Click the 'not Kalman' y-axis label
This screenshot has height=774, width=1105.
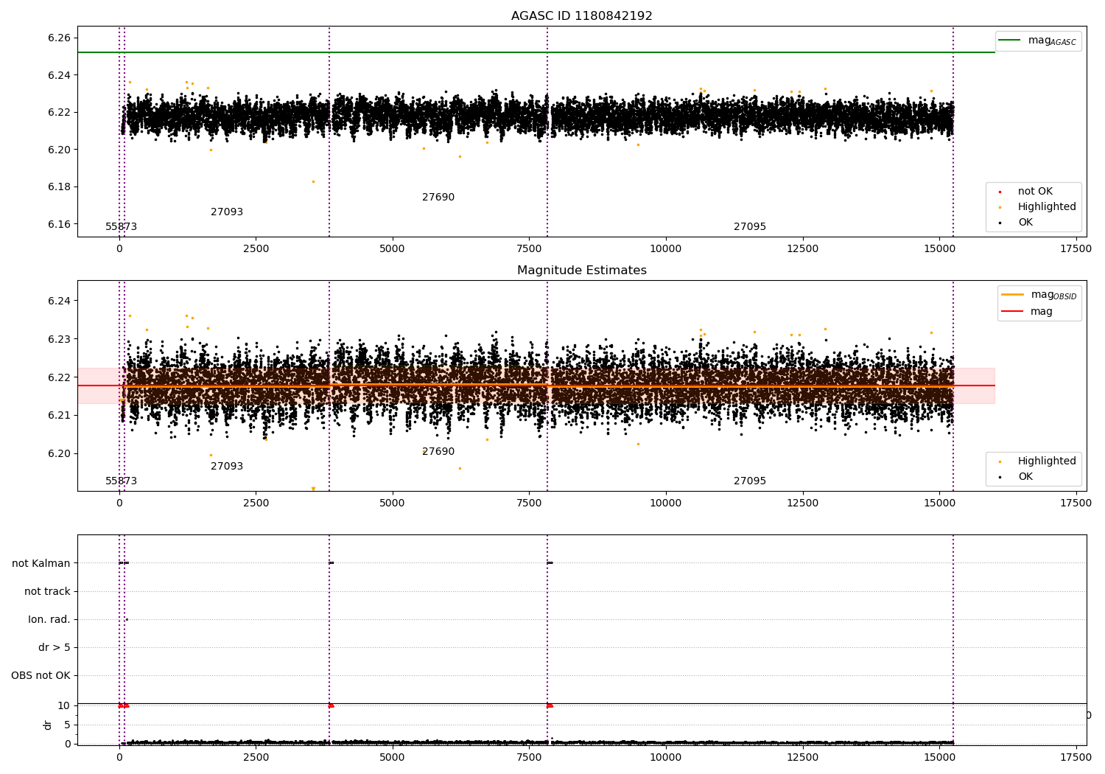pos(41,563)
